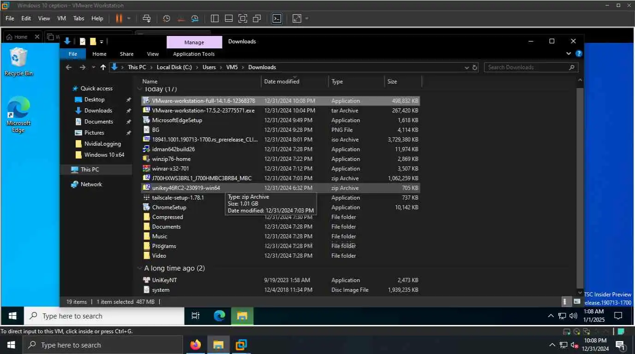Image resolution: width=635 pixels, height=354 pixels.
Task: Select Network in the navigation pane
Action: (x=91, y=184)
